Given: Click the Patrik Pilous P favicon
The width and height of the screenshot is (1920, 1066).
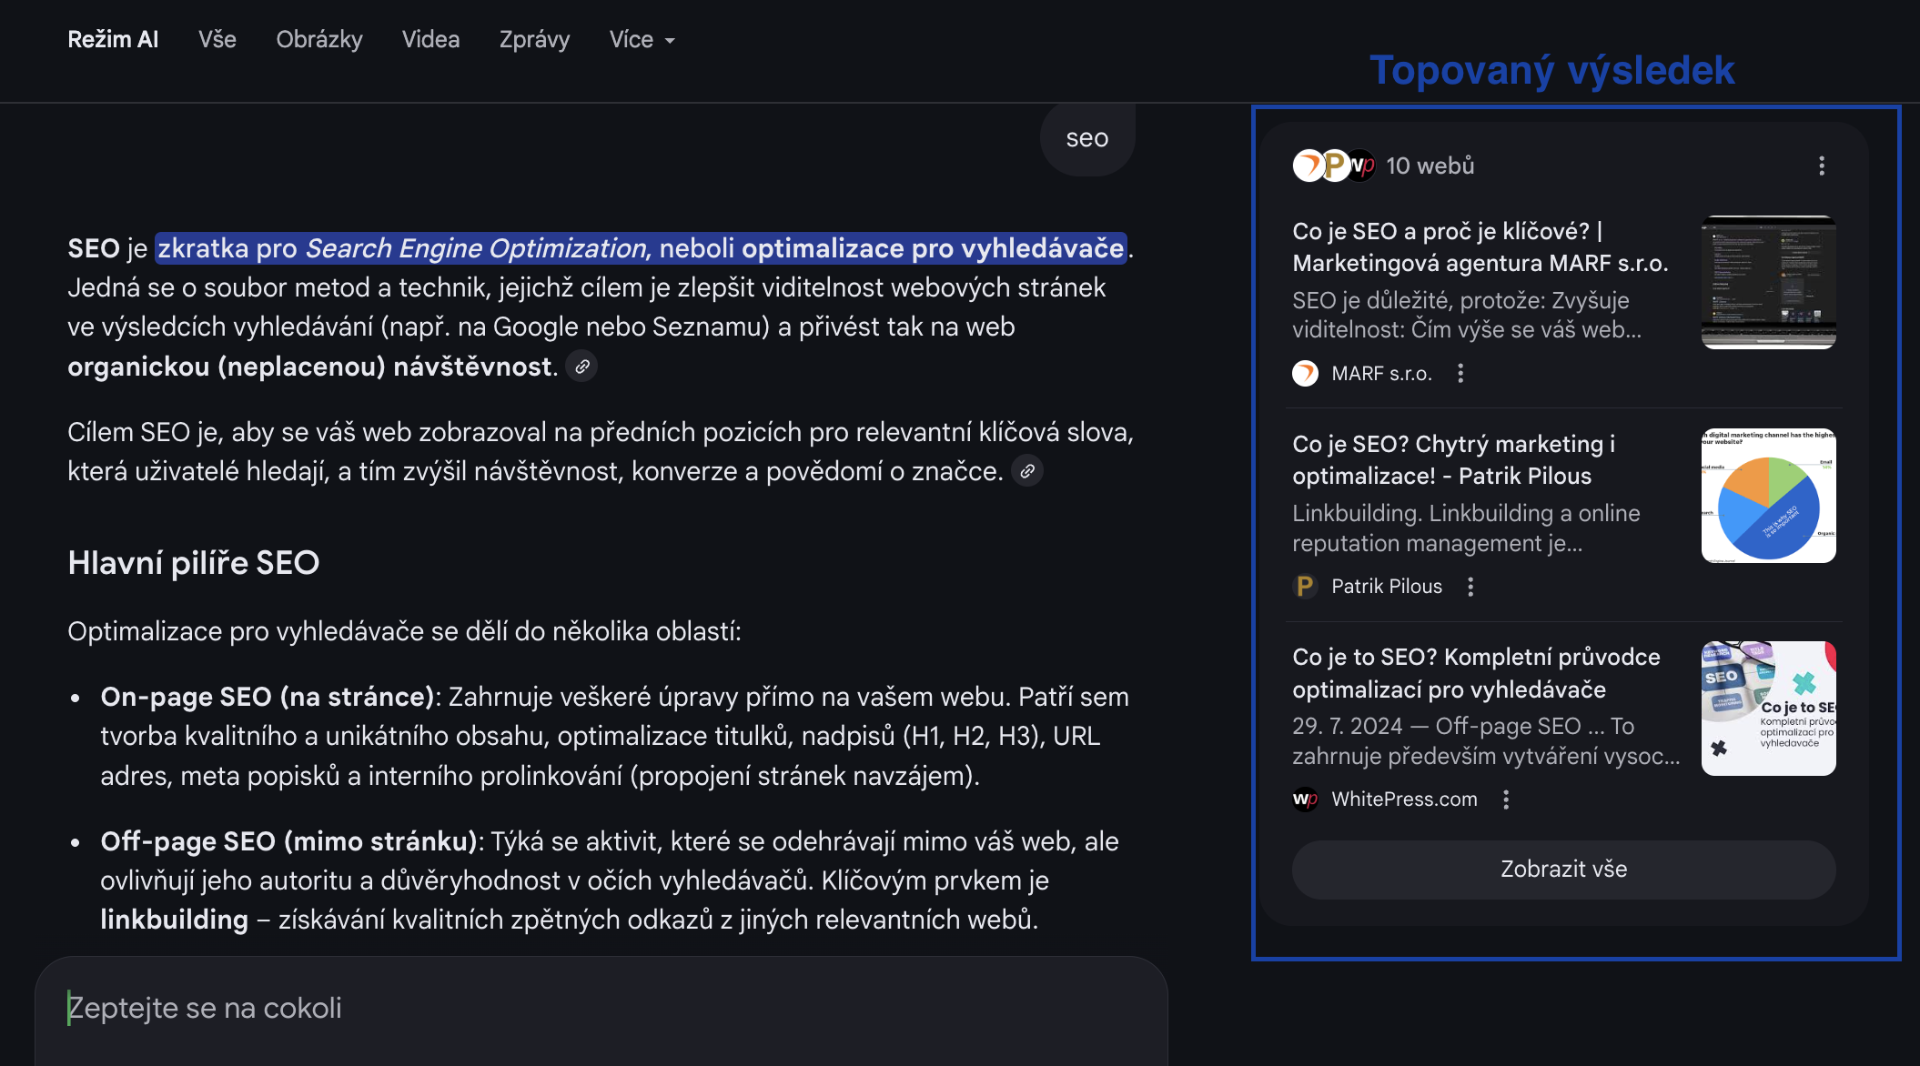Looking at the screenshot, I should [x=1305, y=587].
